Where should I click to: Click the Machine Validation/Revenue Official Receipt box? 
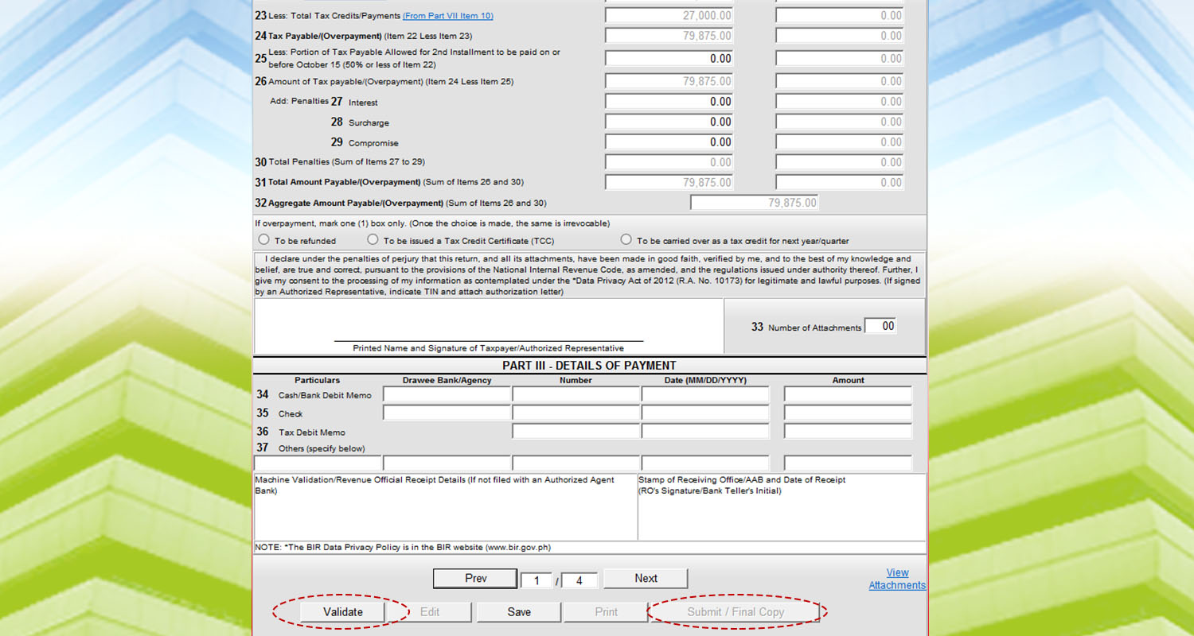pos(446,507)
